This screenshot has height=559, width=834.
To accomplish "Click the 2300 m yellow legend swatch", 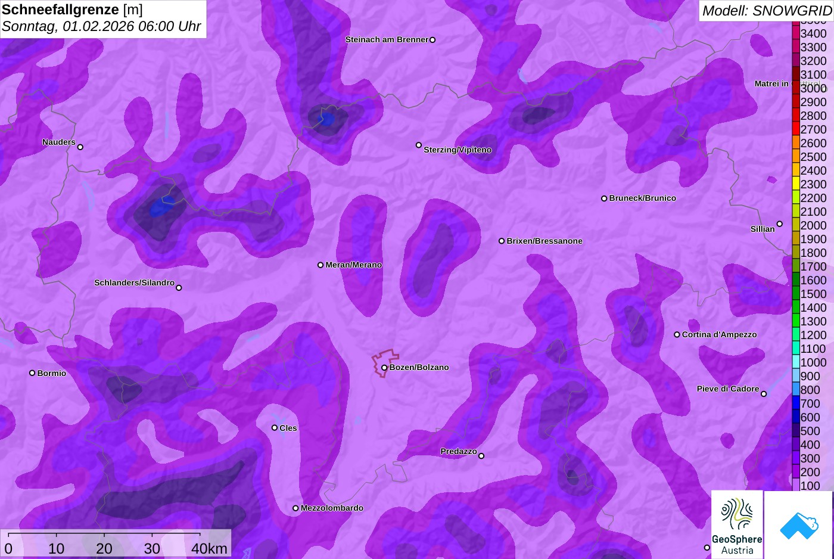I will point(796,184).
